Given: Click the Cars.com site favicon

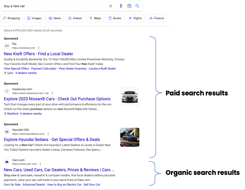Looking at the screenshot, I should pyautogui.click(x=7, y=162).
